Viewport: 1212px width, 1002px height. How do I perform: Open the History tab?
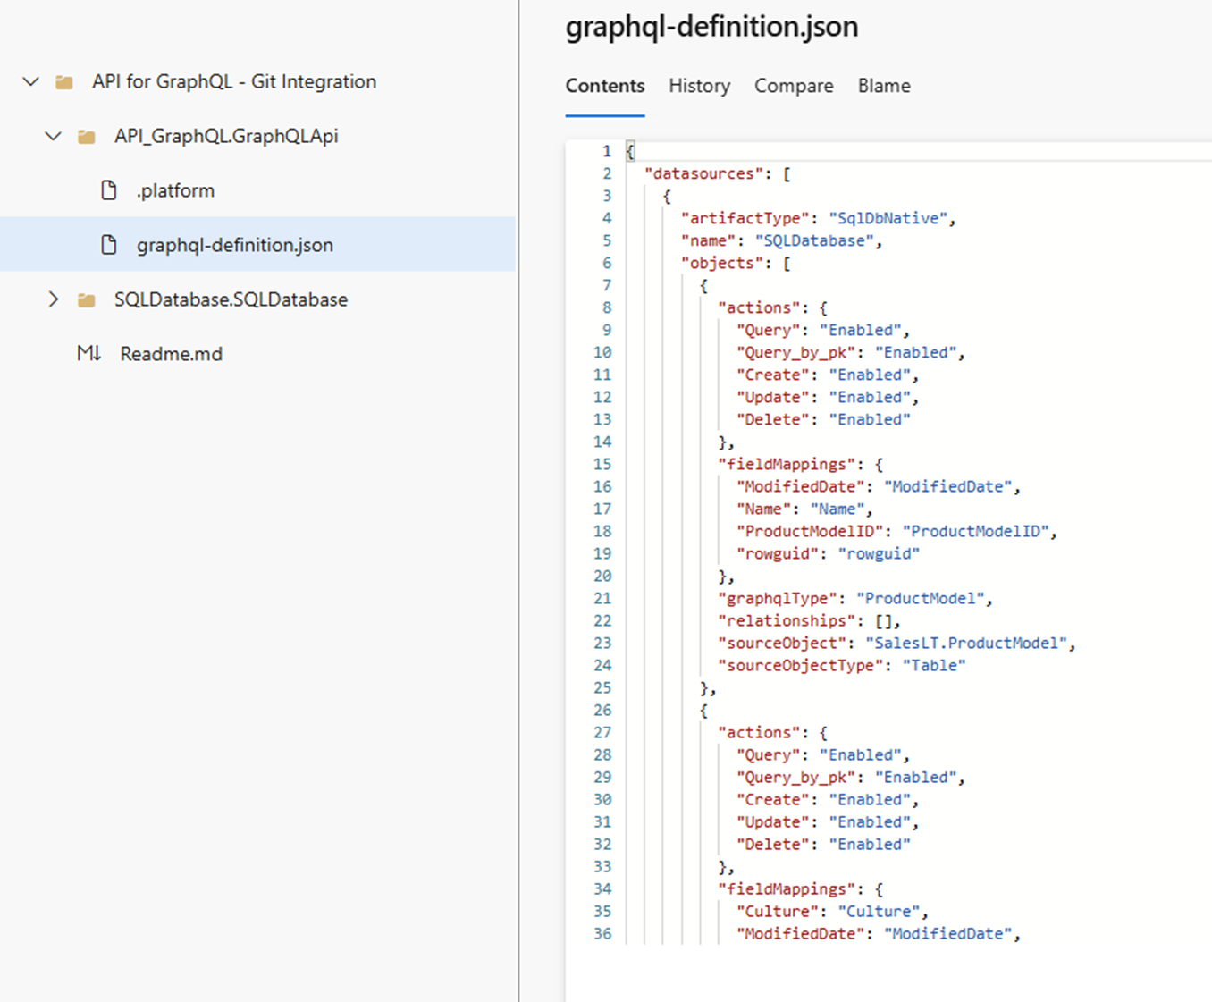pyautogui.click(x=699, y=86)
